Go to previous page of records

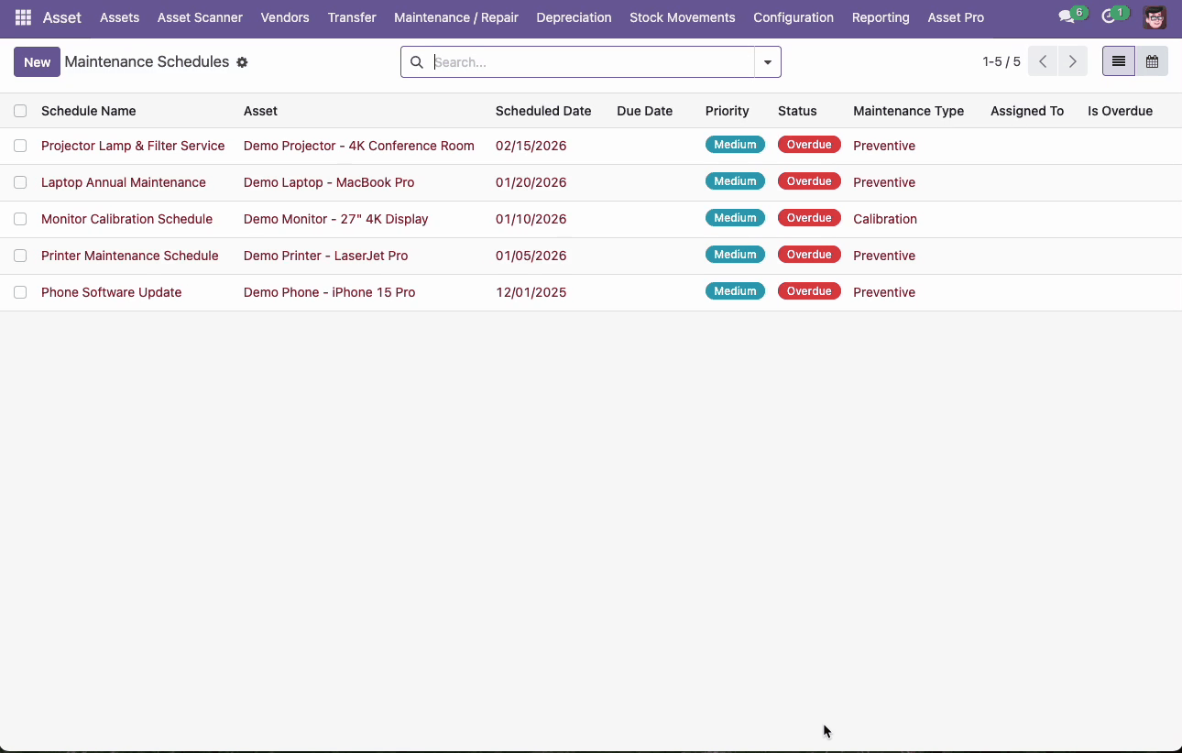(1043, 61)
